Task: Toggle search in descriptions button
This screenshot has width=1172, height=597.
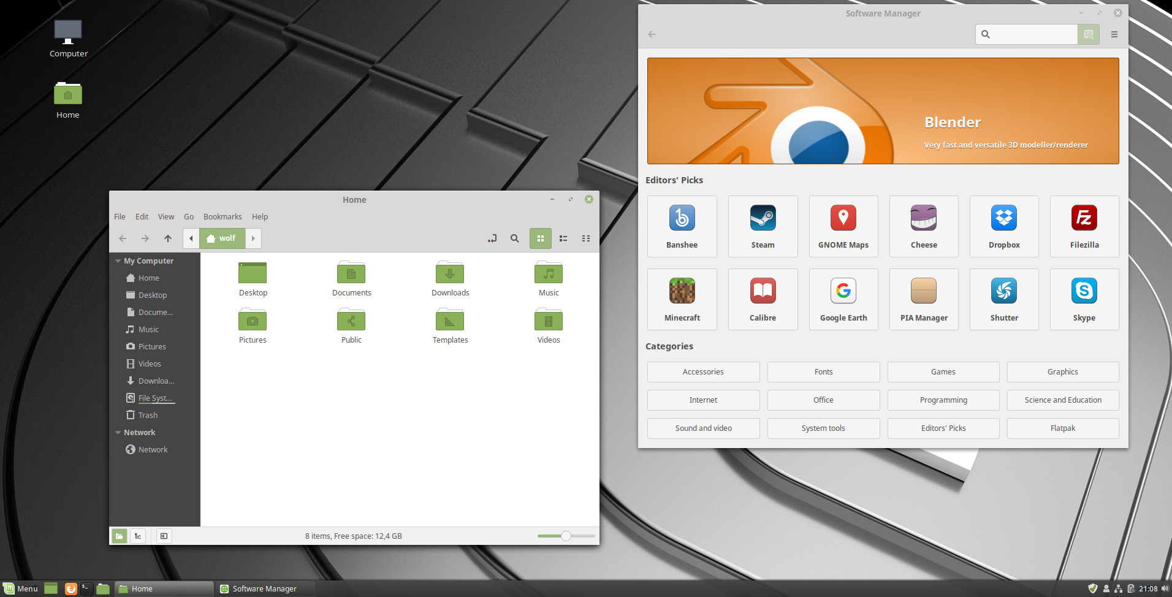Action: (1089, 34)
